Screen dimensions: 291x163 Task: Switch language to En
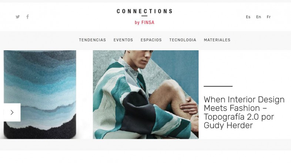coord(258,17)
